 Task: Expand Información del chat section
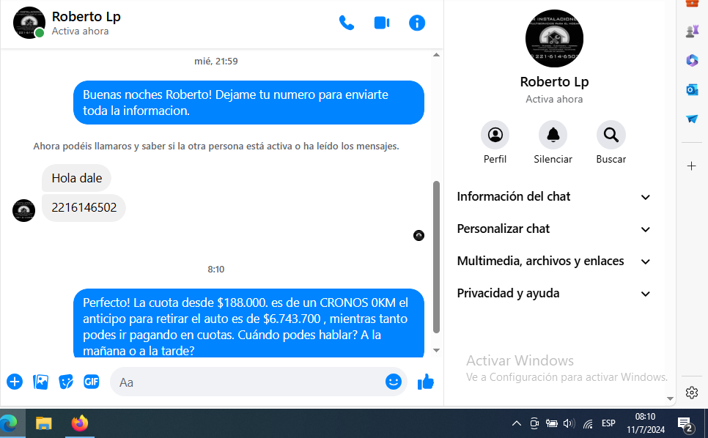pyautogui.click(x=553, y=197)
